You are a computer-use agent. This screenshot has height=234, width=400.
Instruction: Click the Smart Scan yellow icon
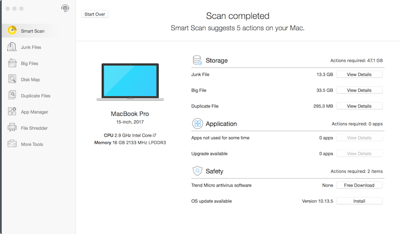12,30
